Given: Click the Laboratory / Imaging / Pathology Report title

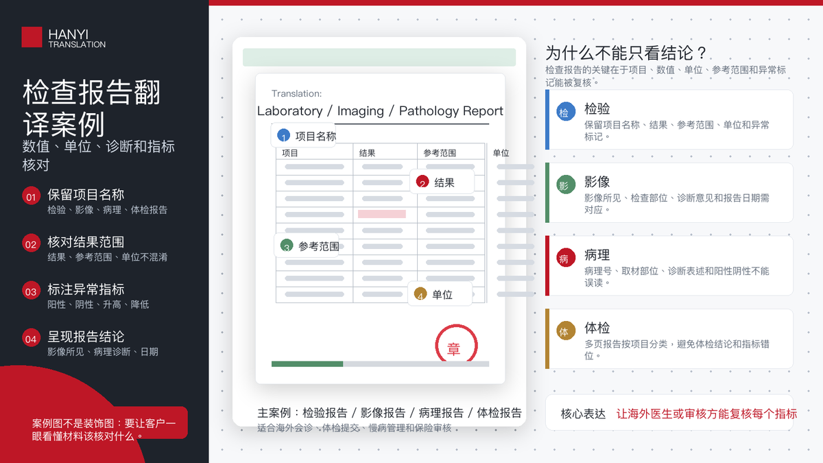Looking at the screenshot, I should click(380, 111).
